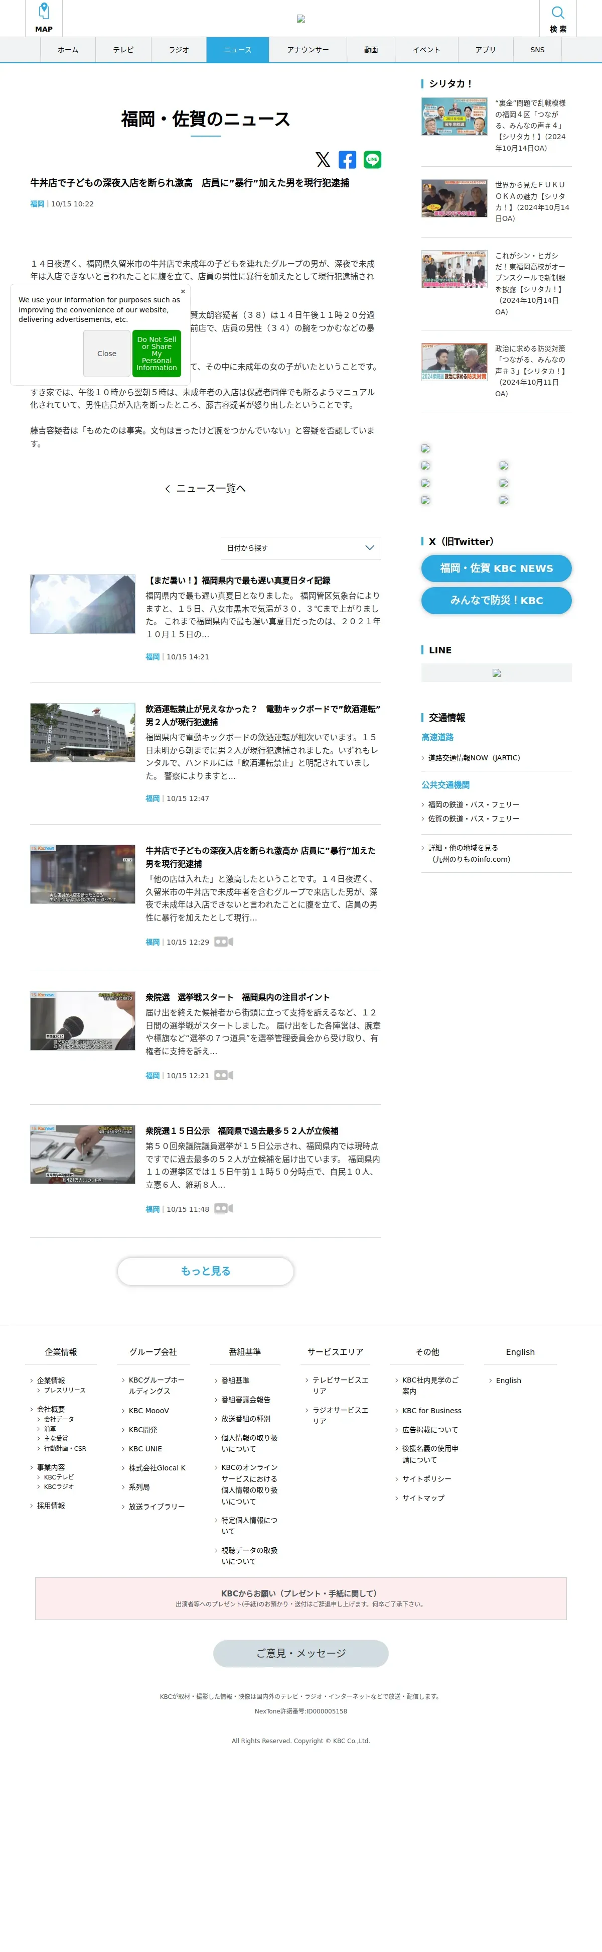Image resolution: width=602 pixels, height=1952 pixels.
Task: Click the もっと見る button
Action: (x=205, y=1272)
